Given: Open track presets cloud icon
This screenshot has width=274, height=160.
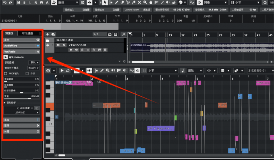Looking at the screenshot, I should coord(53,34).
